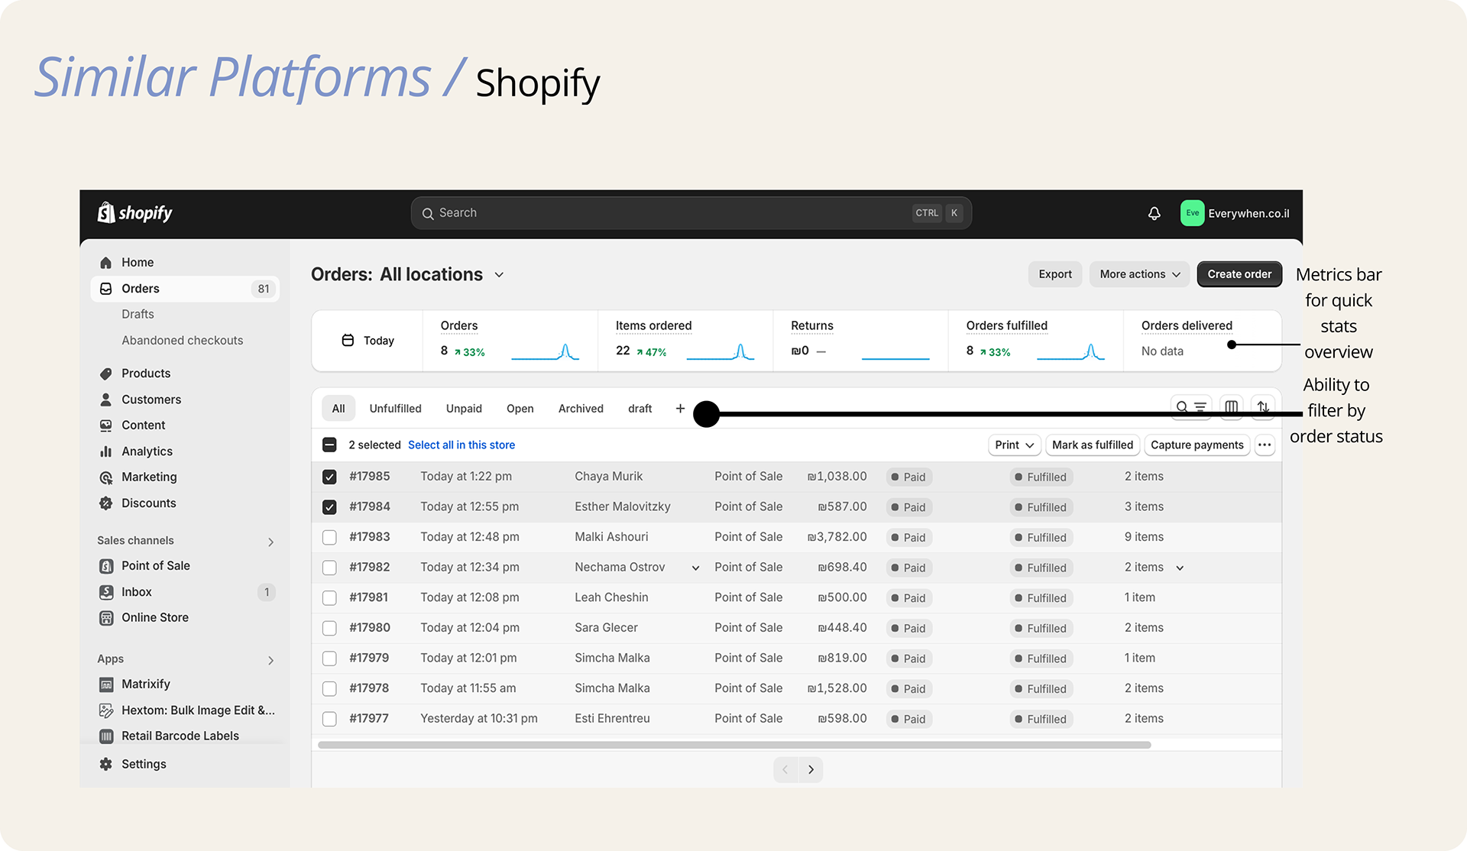1467x851 pixels.
Task: Click the plus icon to add view
Action: click(680, 409)
